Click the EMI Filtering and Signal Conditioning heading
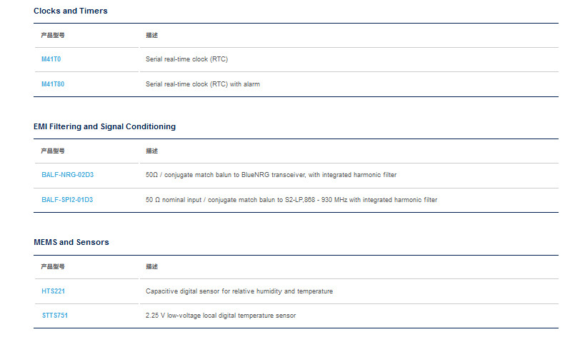580x342 pixels. point(105,126)
